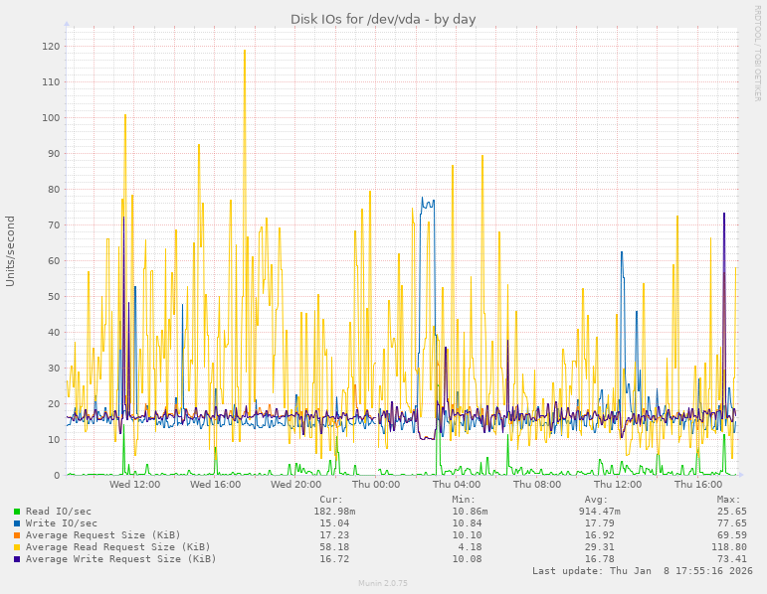Click the blue Write IO/sec legend swatch
The image size is (767, 594).
[17, 523]
